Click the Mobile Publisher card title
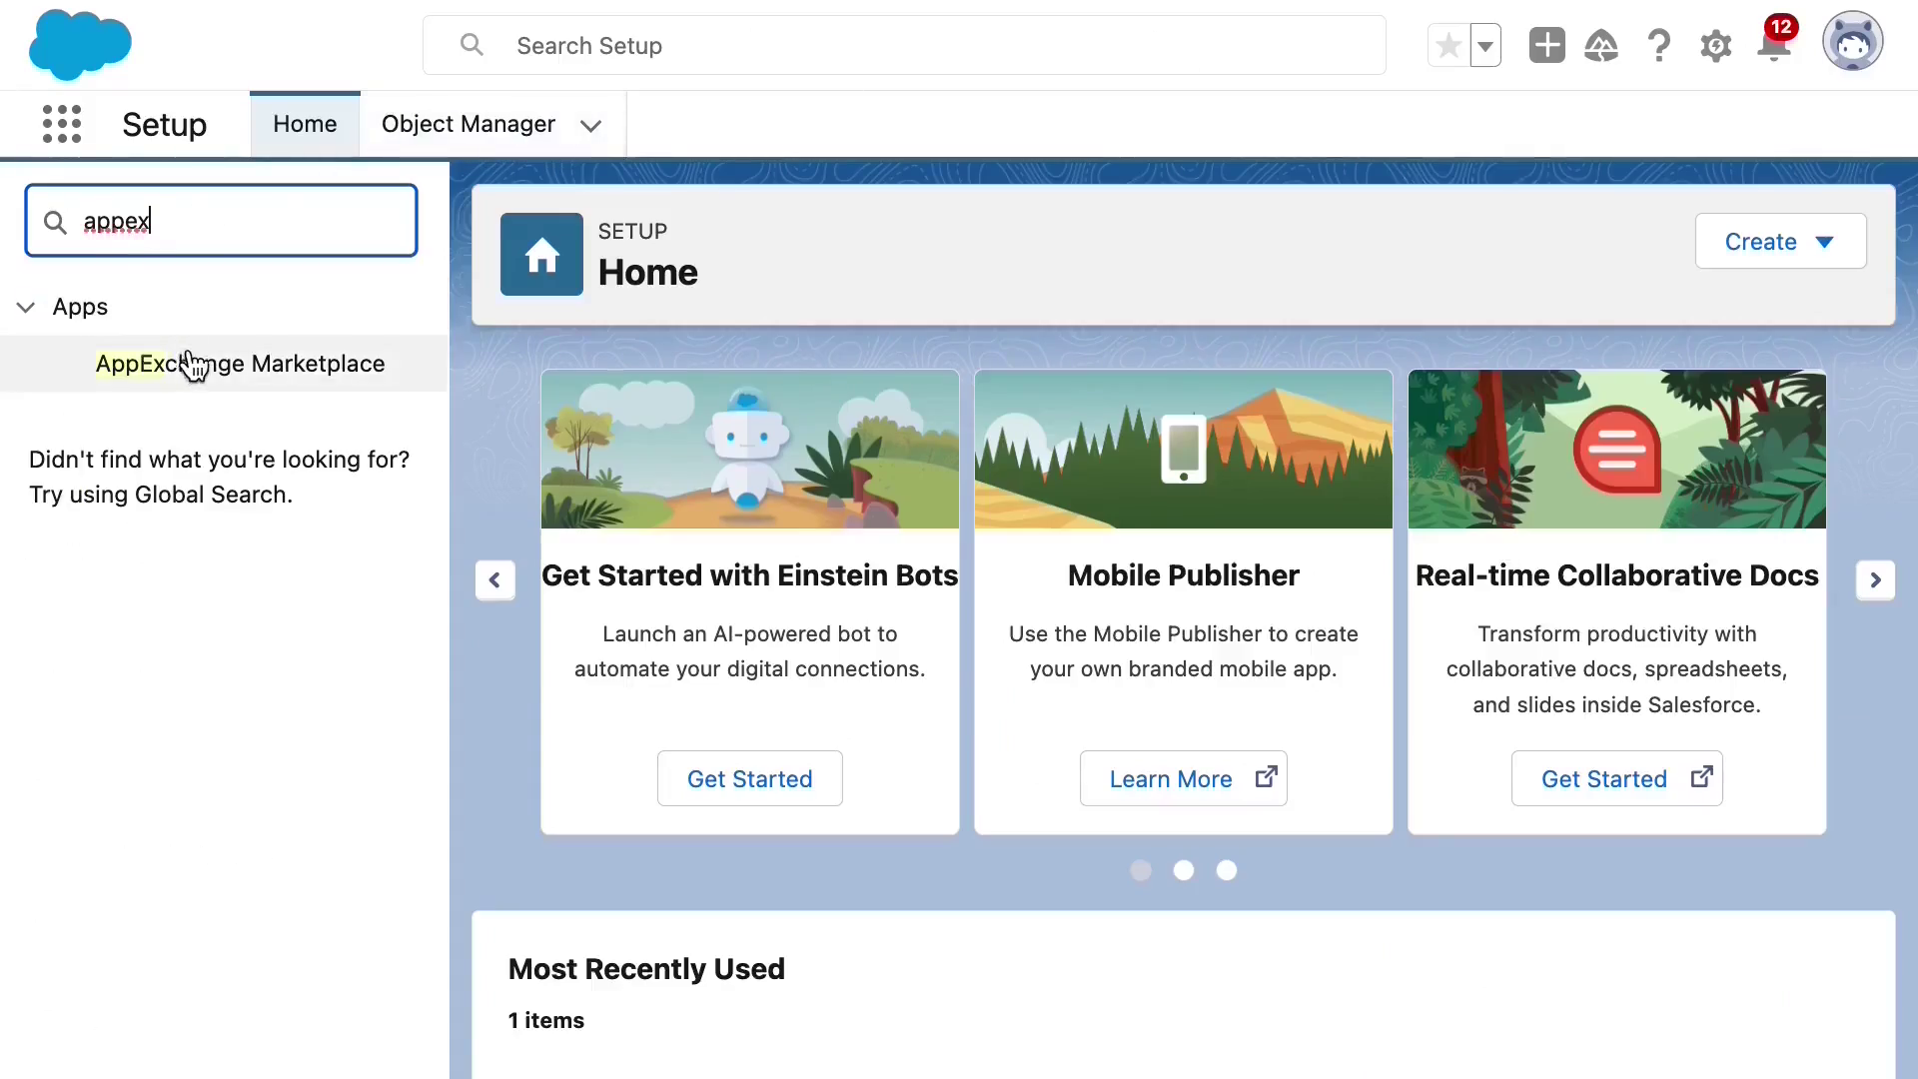 click(1183, 575)
